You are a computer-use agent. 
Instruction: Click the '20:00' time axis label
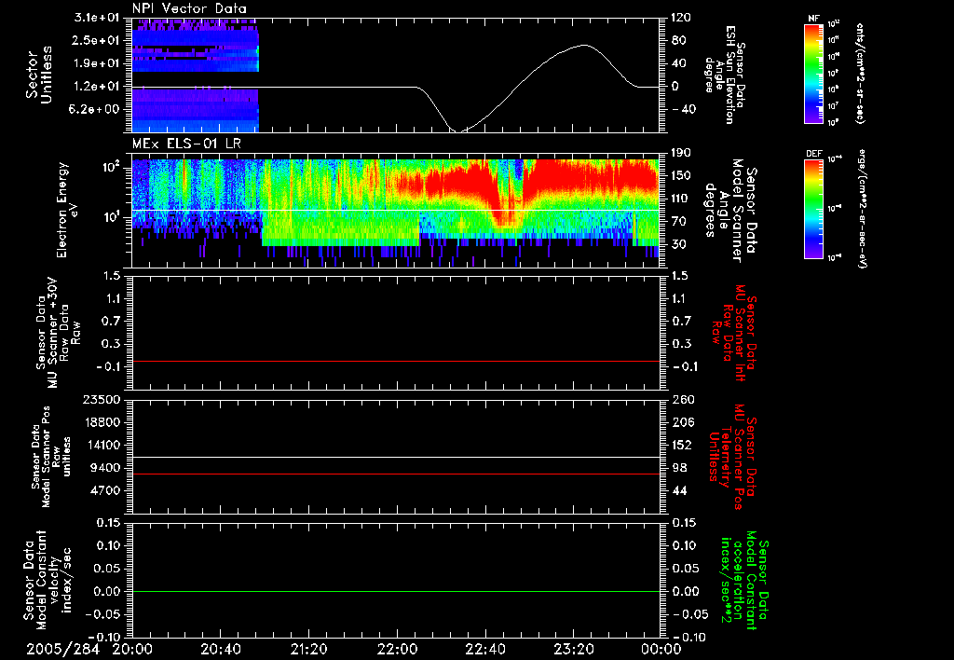coord(132,649)
